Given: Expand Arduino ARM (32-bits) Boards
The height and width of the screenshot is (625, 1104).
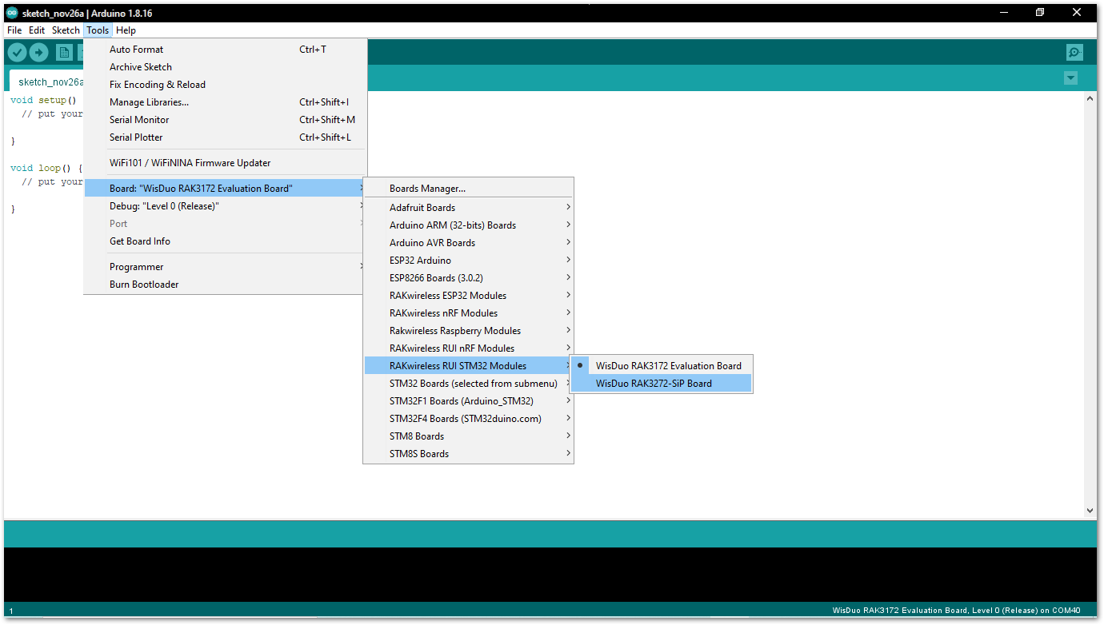Looking at the screenshot, I should click(469, 225).
